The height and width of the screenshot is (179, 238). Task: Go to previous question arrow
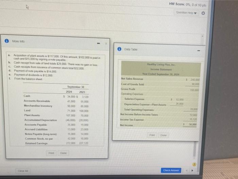click(187, 170)
